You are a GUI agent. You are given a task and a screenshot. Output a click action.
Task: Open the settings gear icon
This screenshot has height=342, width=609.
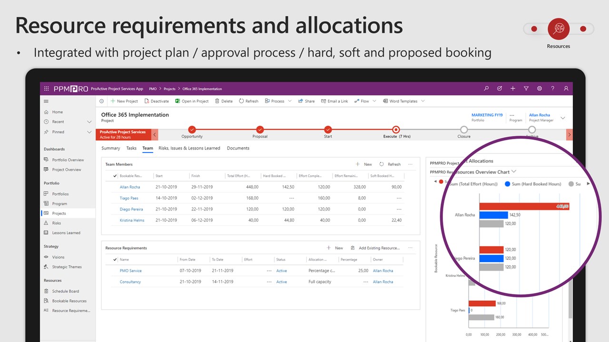pos(540,88)
